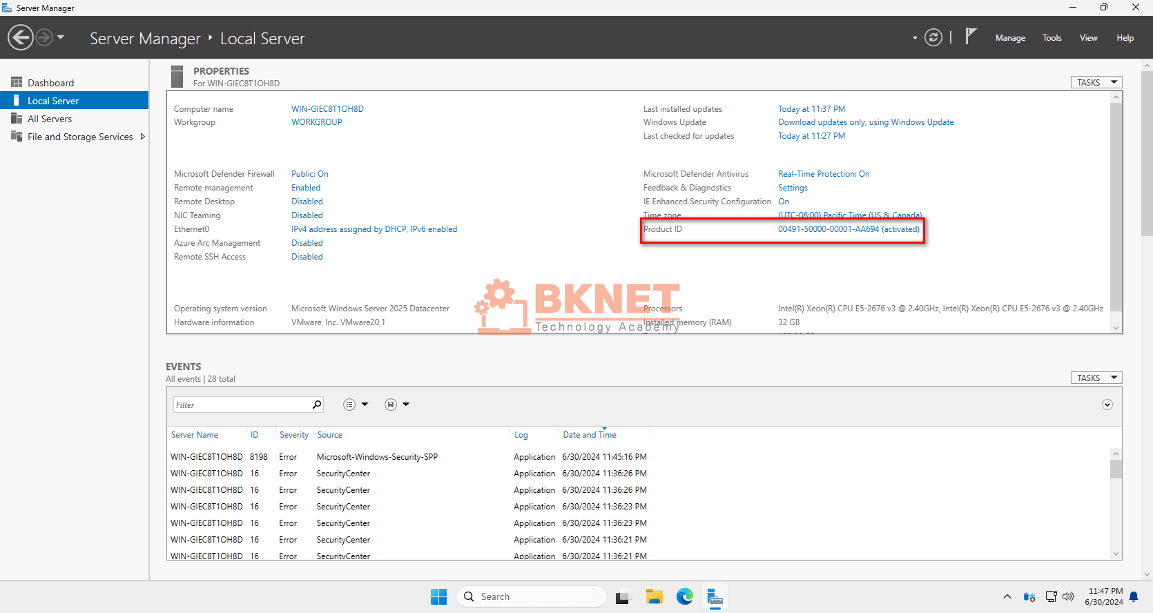
Task: Click the Product ID activated link
Action: click(849, 229)
